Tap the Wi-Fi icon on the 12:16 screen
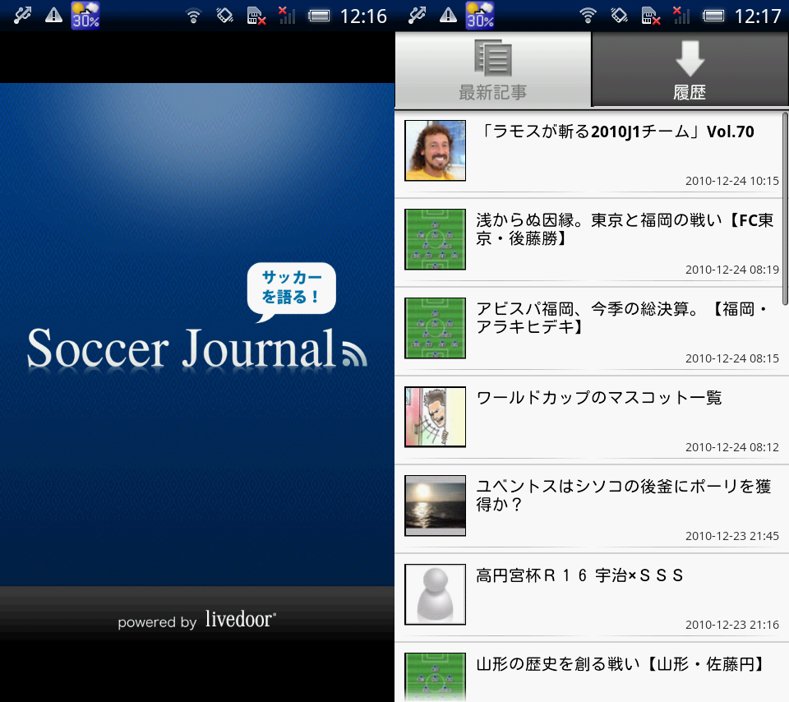The height and width of the screenshot is (702, 789). [193, 16]
